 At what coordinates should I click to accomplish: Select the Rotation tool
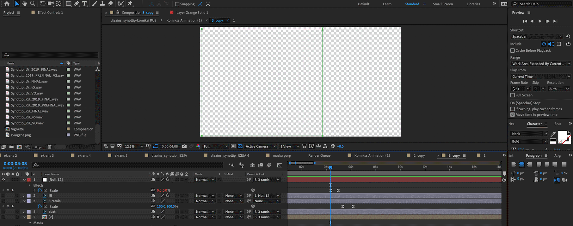tap(43, 4)
